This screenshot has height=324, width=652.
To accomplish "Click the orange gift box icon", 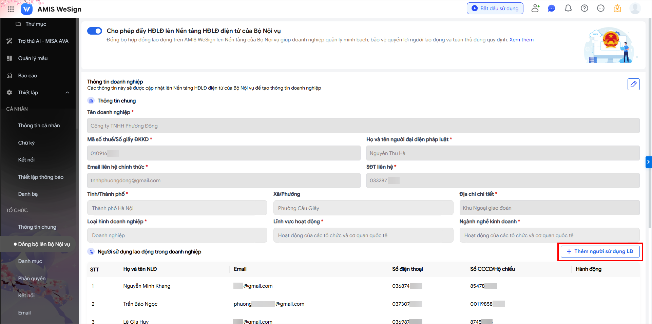I will tap(617, 8).
